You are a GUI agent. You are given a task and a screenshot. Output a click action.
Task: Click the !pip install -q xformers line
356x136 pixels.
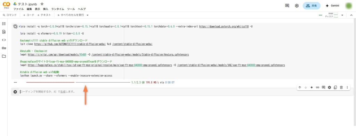52,34
